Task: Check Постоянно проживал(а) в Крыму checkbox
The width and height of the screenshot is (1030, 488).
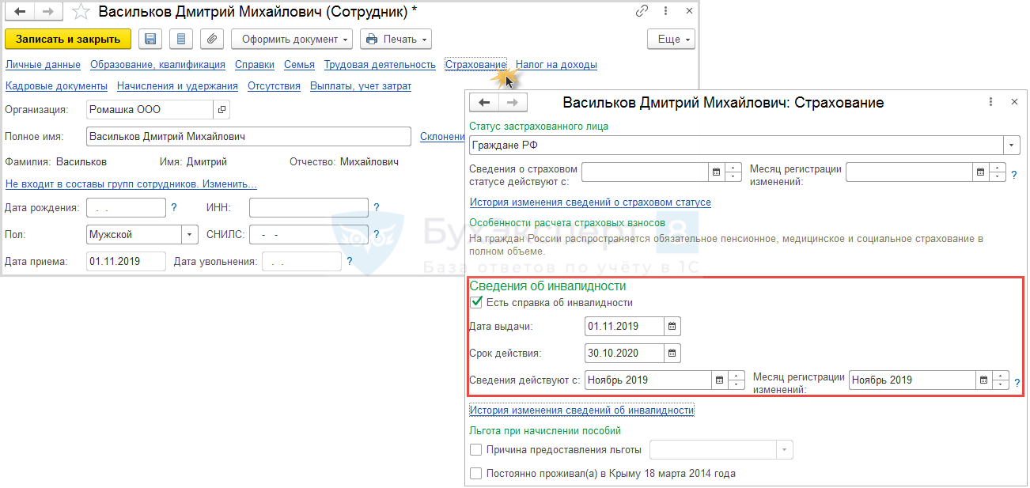Action: [x=476, y=474]
